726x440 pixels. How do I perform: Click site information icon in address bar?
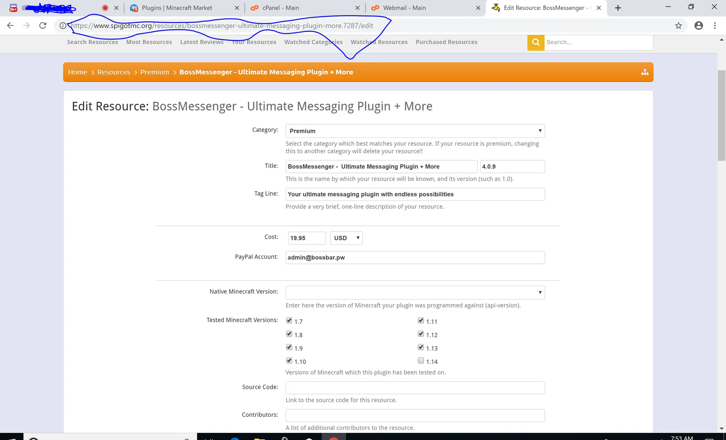tap(63, 26)
